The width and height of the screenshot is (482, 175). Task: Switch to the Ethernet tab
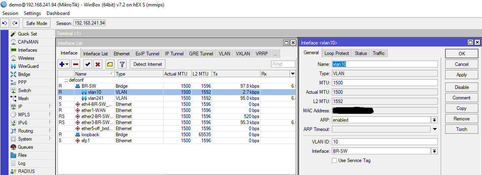pyautogui.click(x=121, y=53)
